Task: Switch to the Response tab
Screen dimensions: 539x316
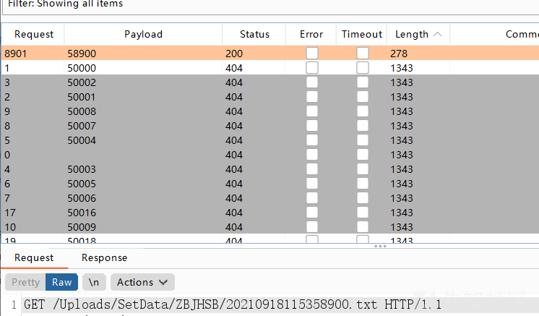Action: (x=104, y=257)
